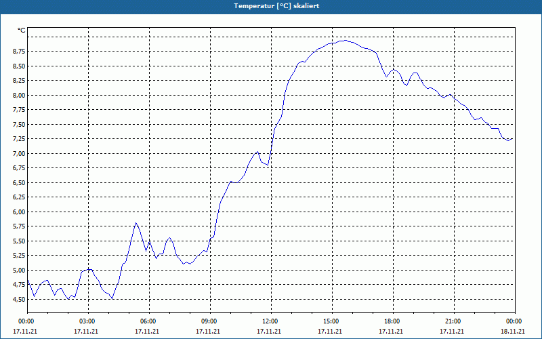Click the 17.11.21 date beneath 03:00
This screenshot has width=542, height=339.
pos(86,332)
